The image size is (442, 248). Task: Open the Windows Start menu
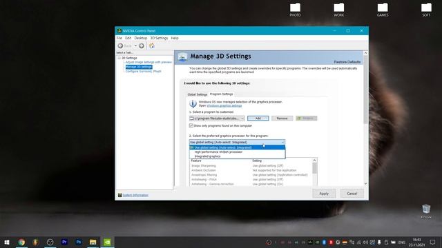(x=7, y=242)
